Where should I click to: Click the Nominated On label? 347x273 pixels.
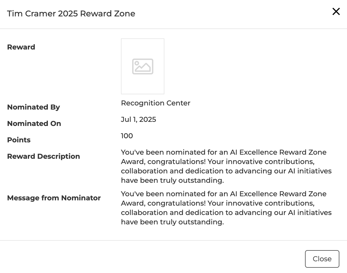pyautogui.click(x=34, y=123)
